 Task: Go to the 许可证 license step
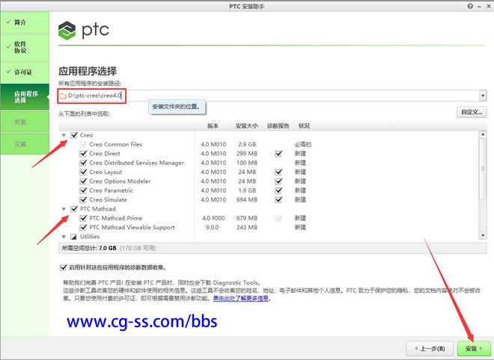point(25,72)
